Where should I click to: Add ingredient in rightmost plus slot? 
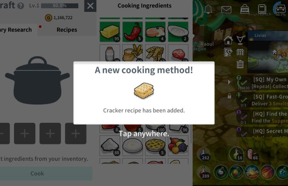point(76,133)
